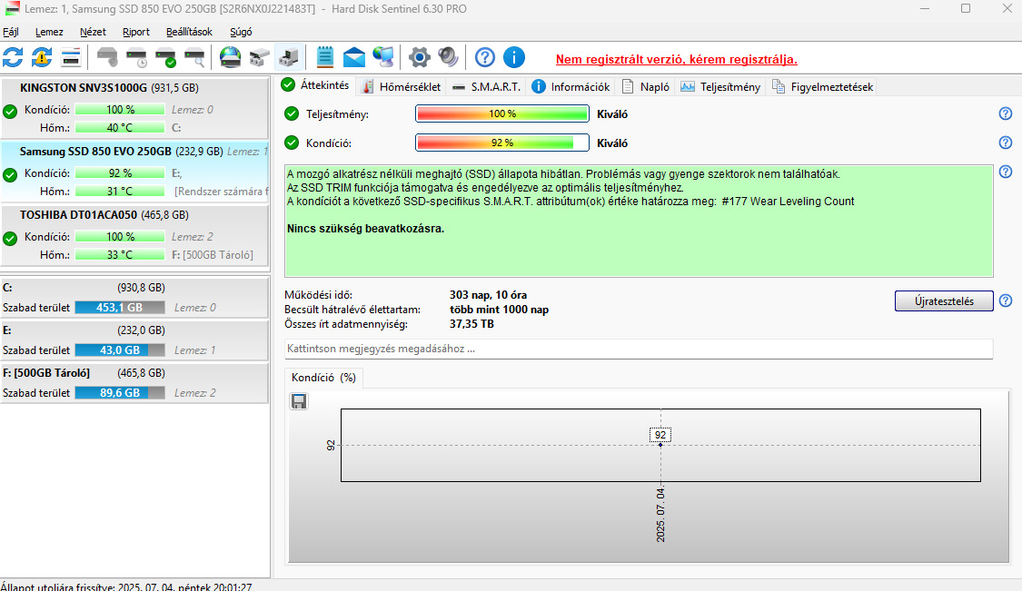Select the KINGSTON SNV3S1000G disk

[134, 107]
